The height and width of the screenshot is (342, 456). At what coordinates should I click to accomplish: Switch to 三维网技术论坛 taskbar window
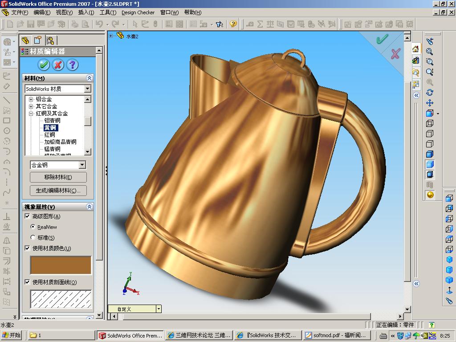tap(199, 335)
